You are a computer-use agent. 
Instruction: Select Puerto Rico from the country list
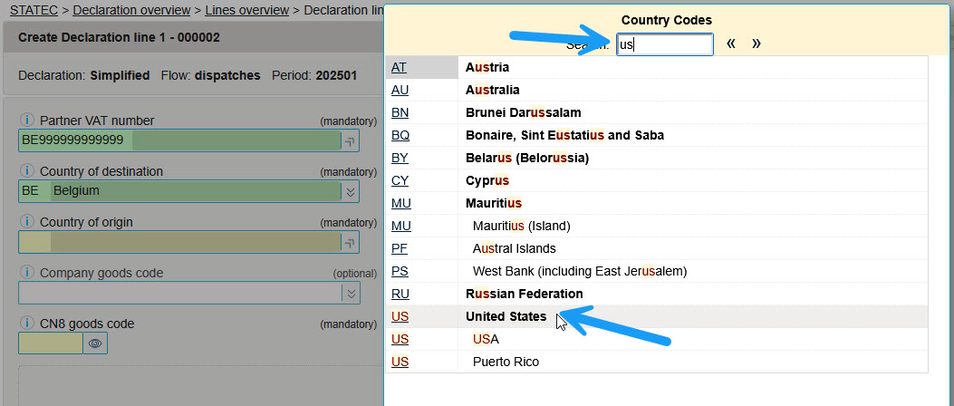point(506,362)
